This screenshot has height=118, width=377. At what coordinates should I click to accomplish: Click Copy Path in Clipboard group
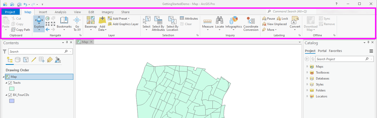21,30
